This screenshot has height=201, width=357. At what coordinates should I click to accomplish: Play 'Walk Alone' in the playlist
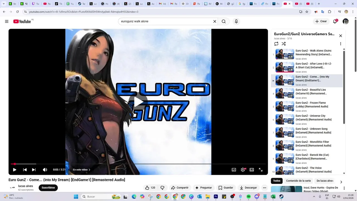pos(307,54)
